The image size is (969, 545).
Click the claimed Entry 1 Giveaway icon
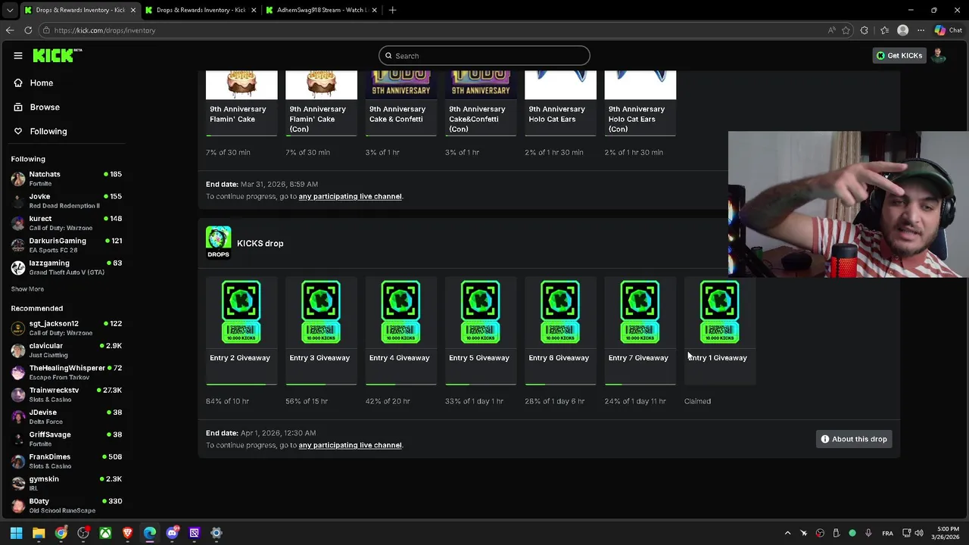719,312
